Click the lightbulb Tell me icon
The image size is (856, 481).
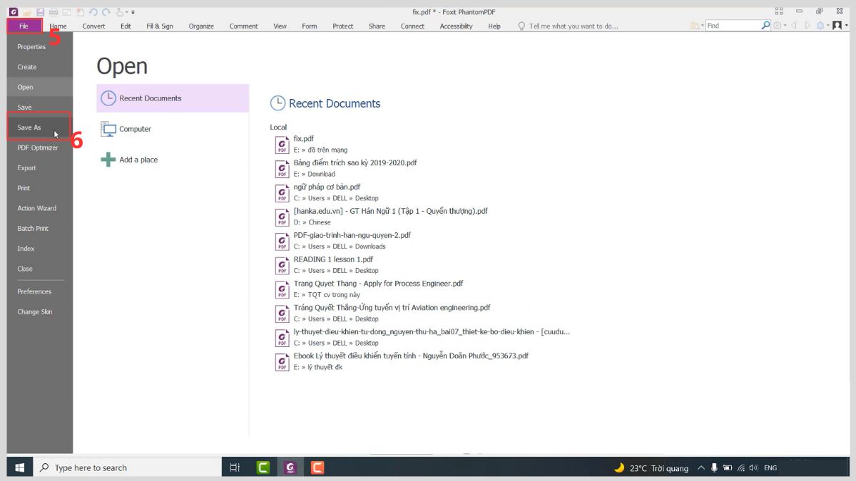(521, 26)
